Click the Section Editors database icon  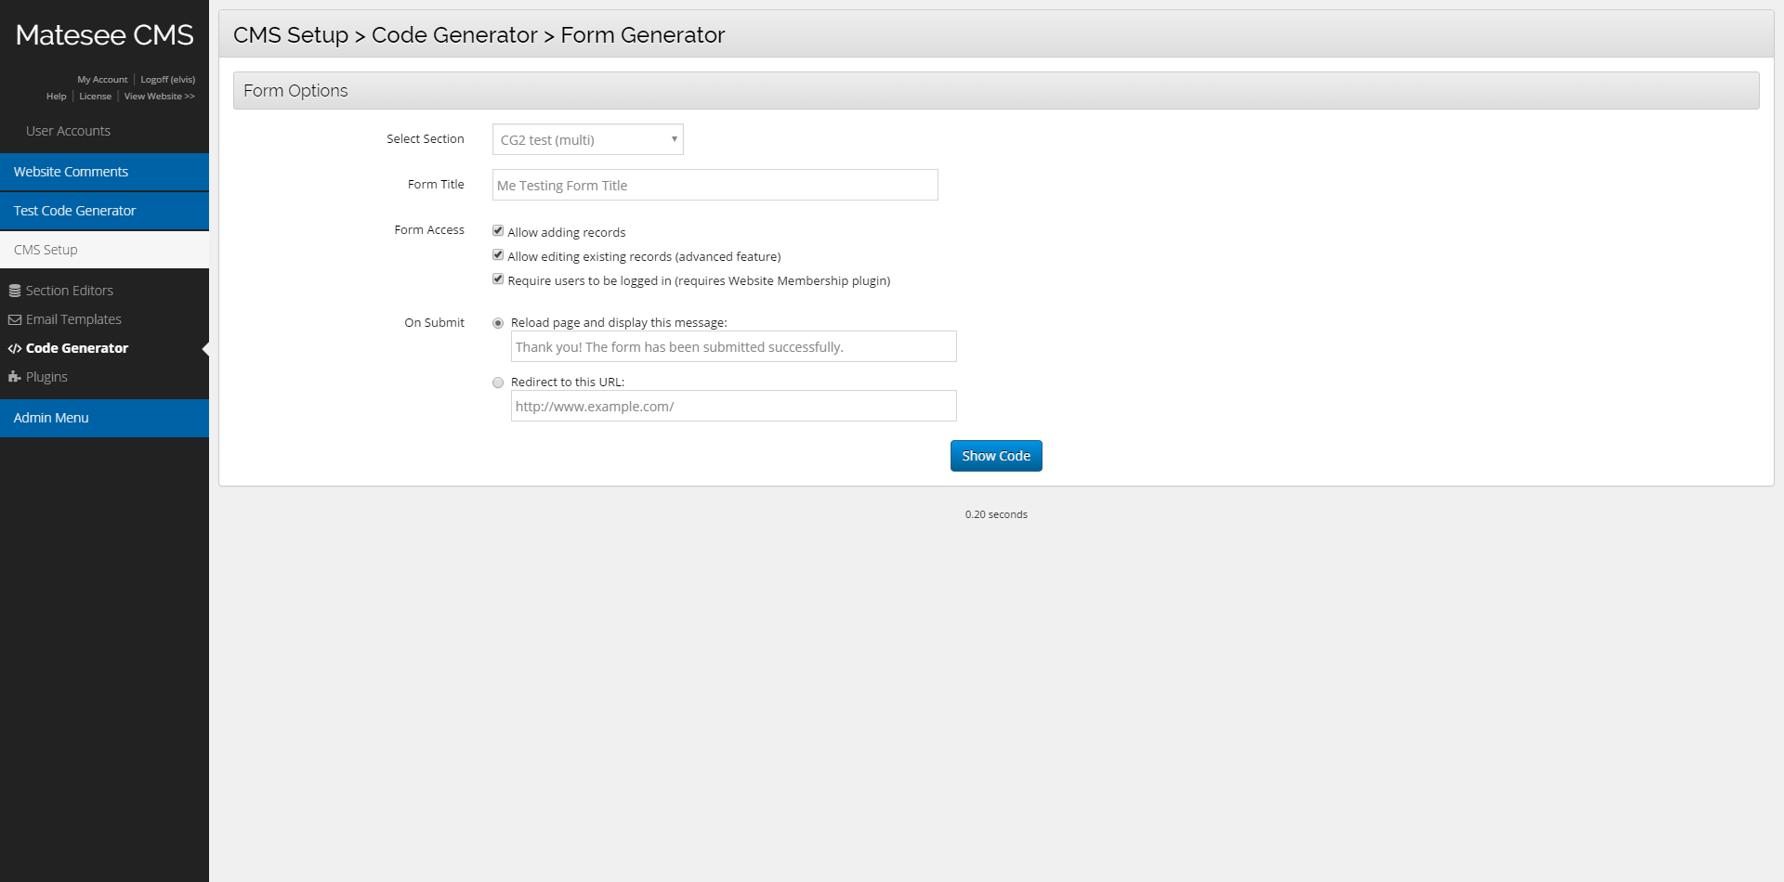pyautogui.click(x=15, y=291)
